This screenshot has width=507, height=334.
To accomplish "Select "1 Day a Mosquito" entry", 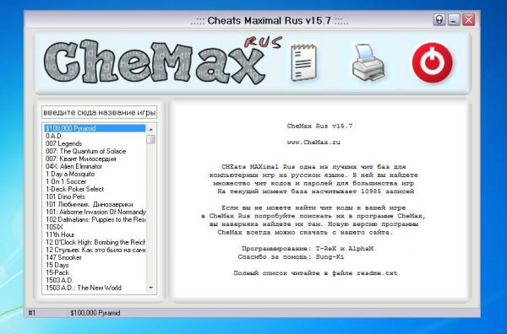I will (95, 174).
